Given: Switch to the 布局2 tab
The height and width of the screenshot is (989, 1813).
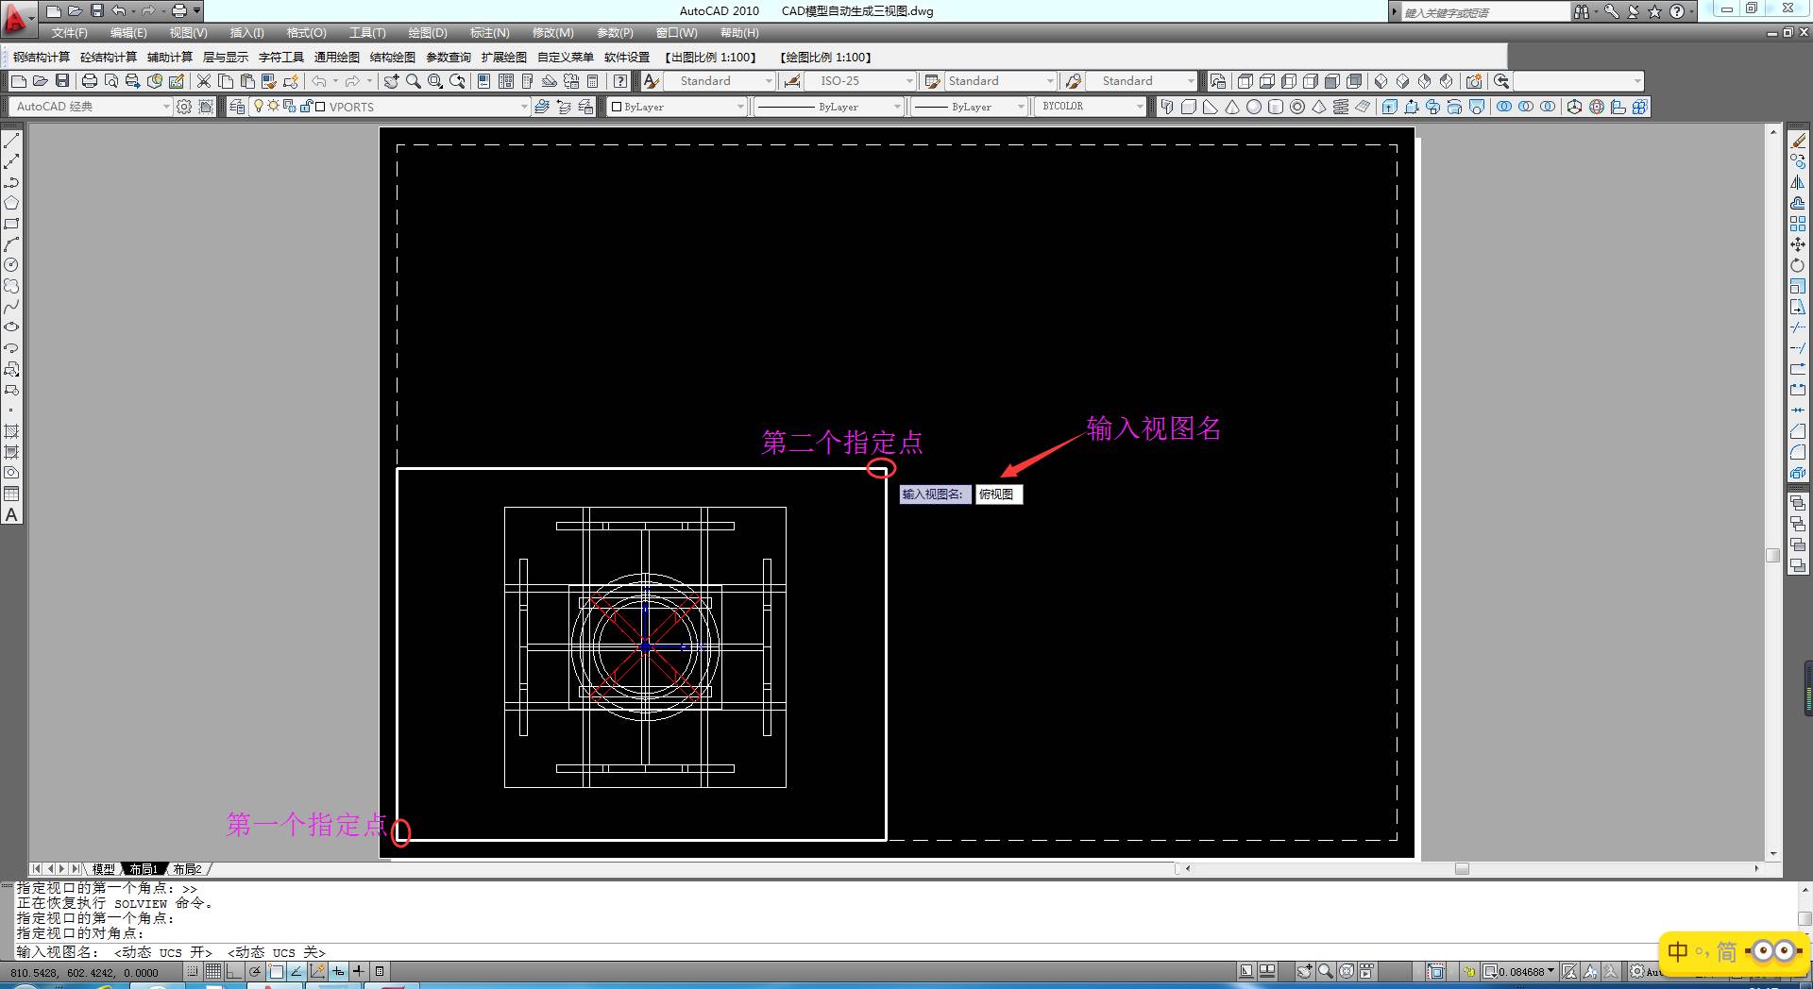Looking at the screenshot, I should click(x=187, y=869).
